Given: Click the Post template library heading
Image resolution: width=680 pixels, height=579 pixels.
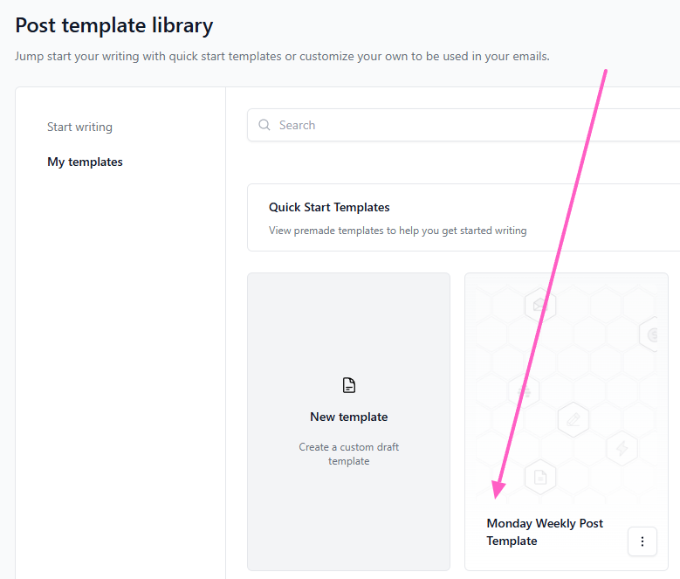Looking at the screenshot, I should [x=114, y=26].
